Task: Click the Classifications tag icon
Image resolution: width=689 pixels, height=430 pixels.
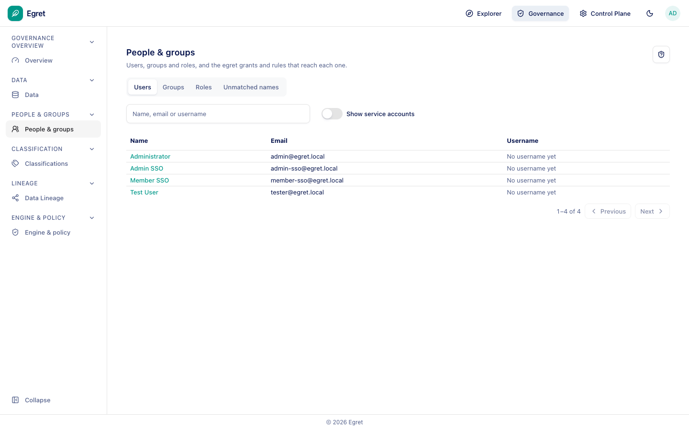Action: (15, 164)
